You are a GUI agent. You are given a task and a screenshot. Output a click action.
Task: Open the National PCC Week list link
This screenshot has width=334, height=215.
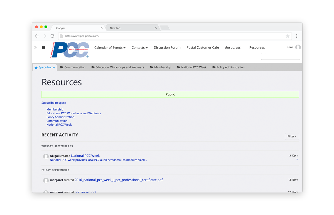pos(59,125)
